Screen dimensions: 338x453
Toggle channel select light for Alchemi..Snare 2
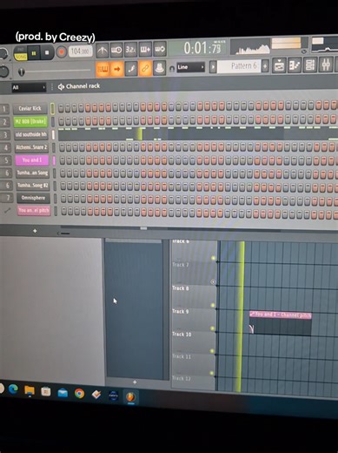click(x=54, y=147)
